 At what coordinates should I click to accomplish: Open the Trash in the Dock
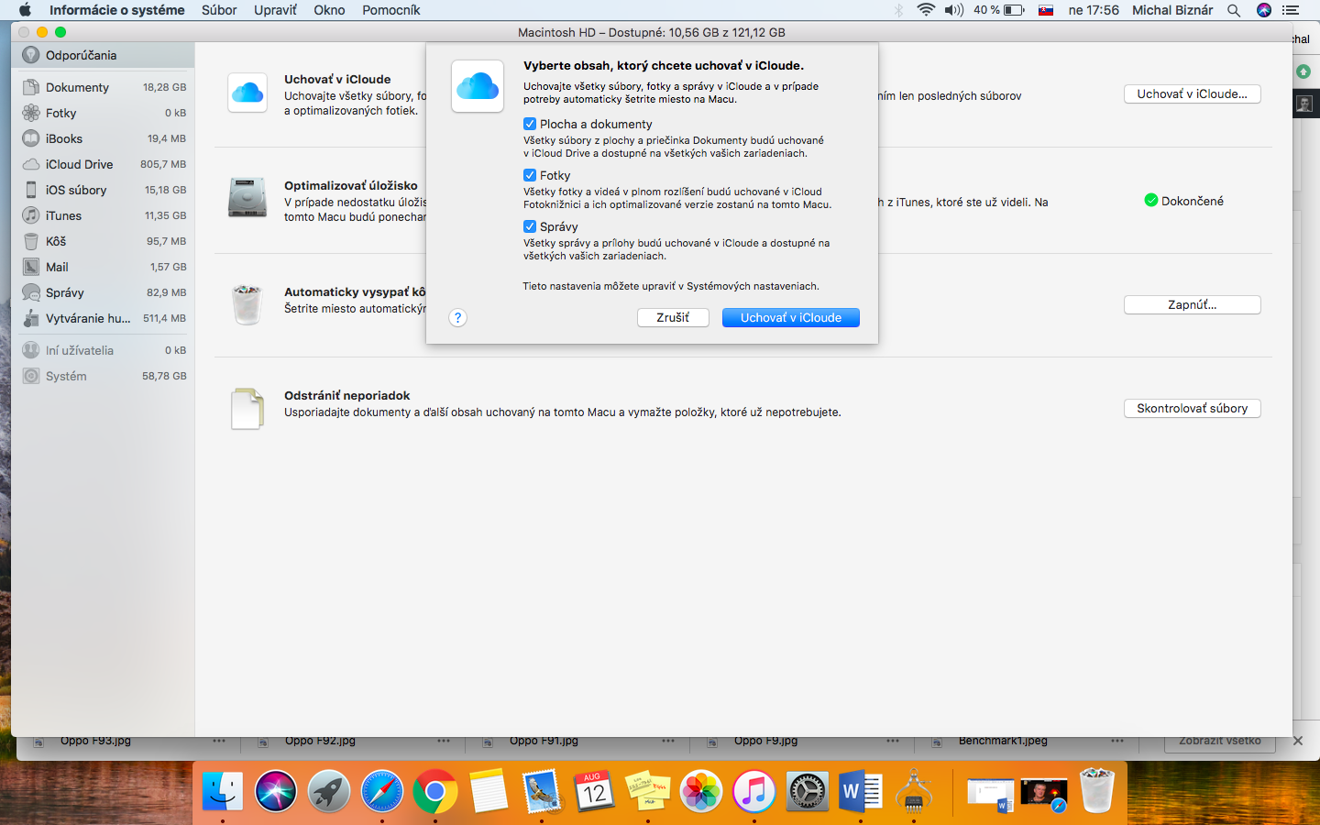point(1097,790)
